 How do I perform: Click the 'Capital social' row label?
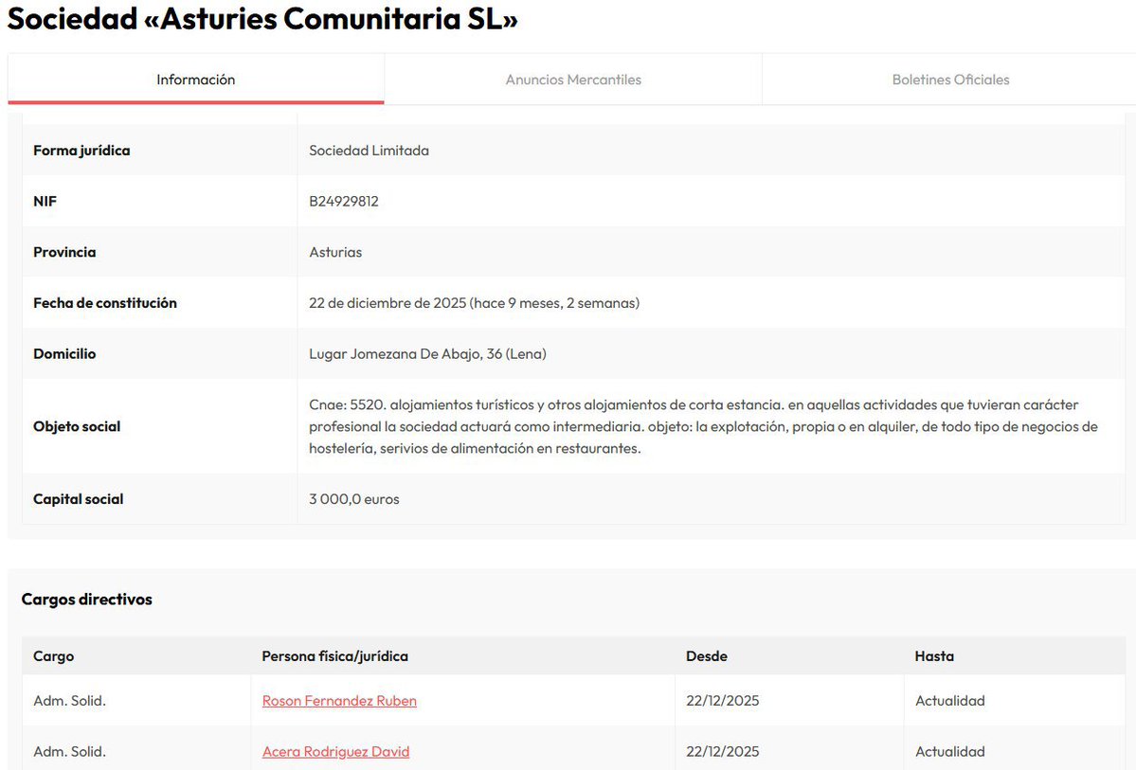[x=79, y=499]
